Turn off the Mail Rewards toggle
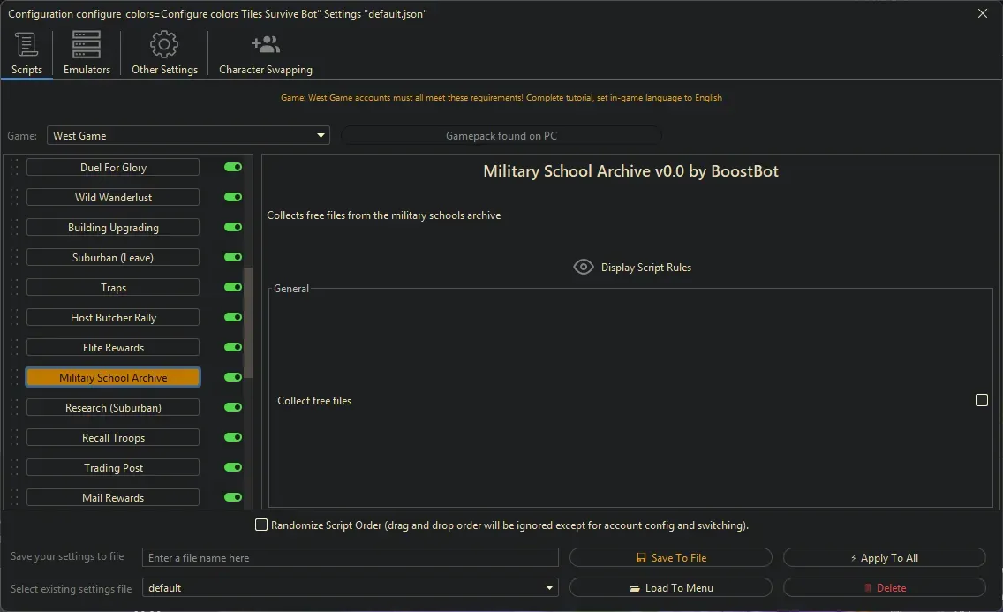 pos(231,497)
